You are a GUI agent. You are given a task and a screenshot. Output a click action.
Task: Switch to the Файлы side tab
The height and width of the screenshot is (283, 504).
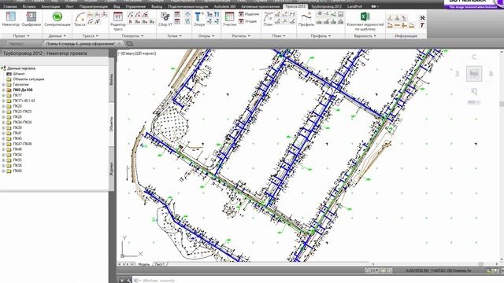click(112, 79)
